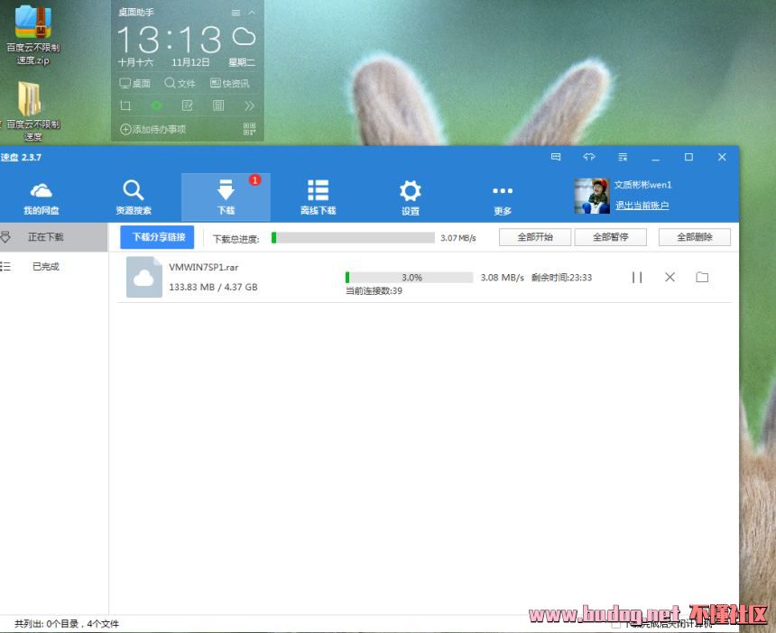The width and height of the screenshot is (776, 633).
Task: Click the 下载分享链接 button
Action: point(157,237)
